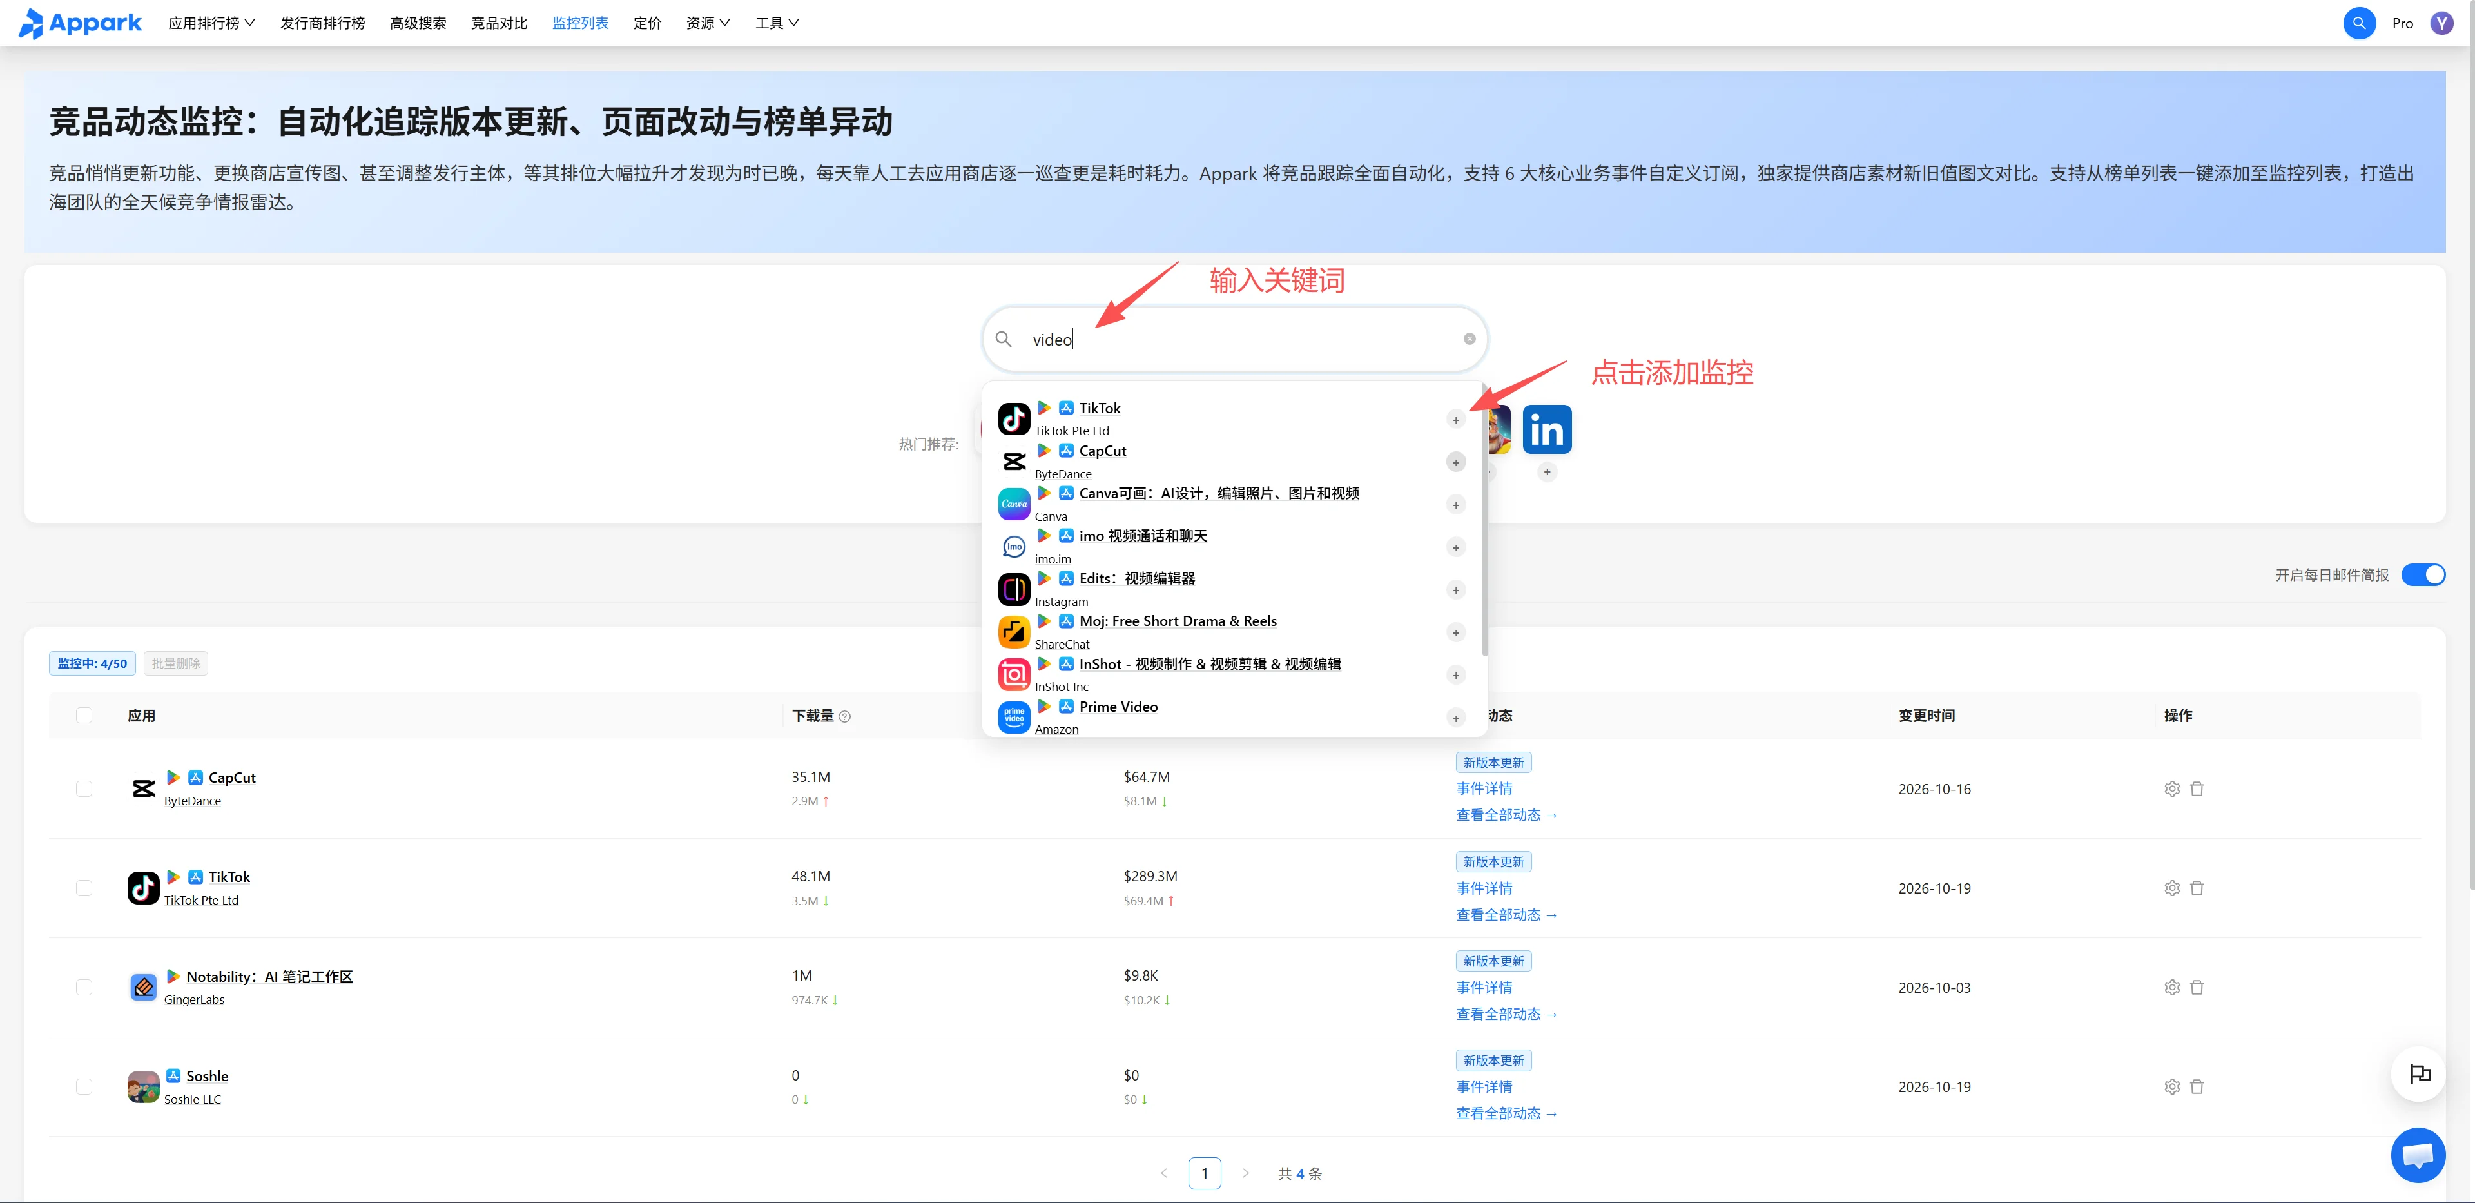
Task: Open settings gear for Notability row
Action: [x=2171, y=988]
